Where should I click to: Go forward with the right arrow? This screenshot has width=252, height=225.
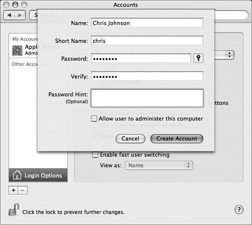pos(20,15)
